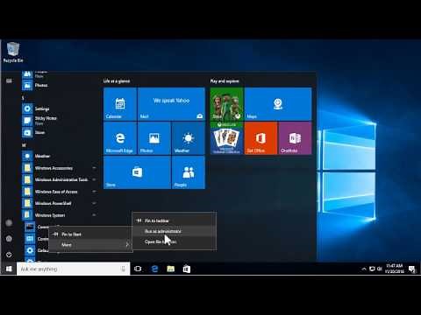
Task: Click the taskbar clock
Action: point(395,269)
